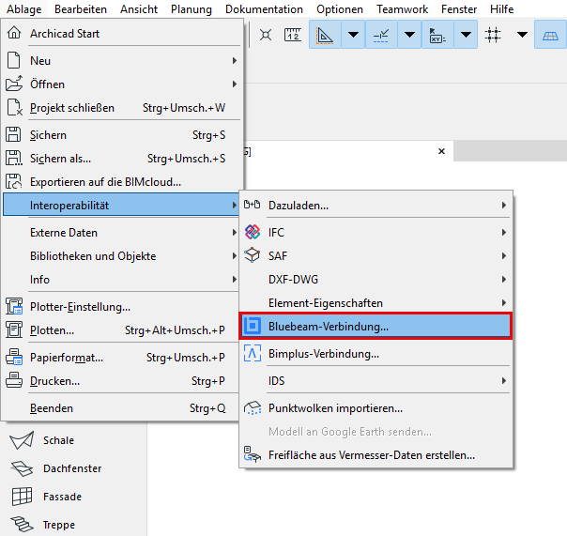Click the Öffnen folder icon
567x536 pixels.
pyautogui.click(x=14, y=84)
